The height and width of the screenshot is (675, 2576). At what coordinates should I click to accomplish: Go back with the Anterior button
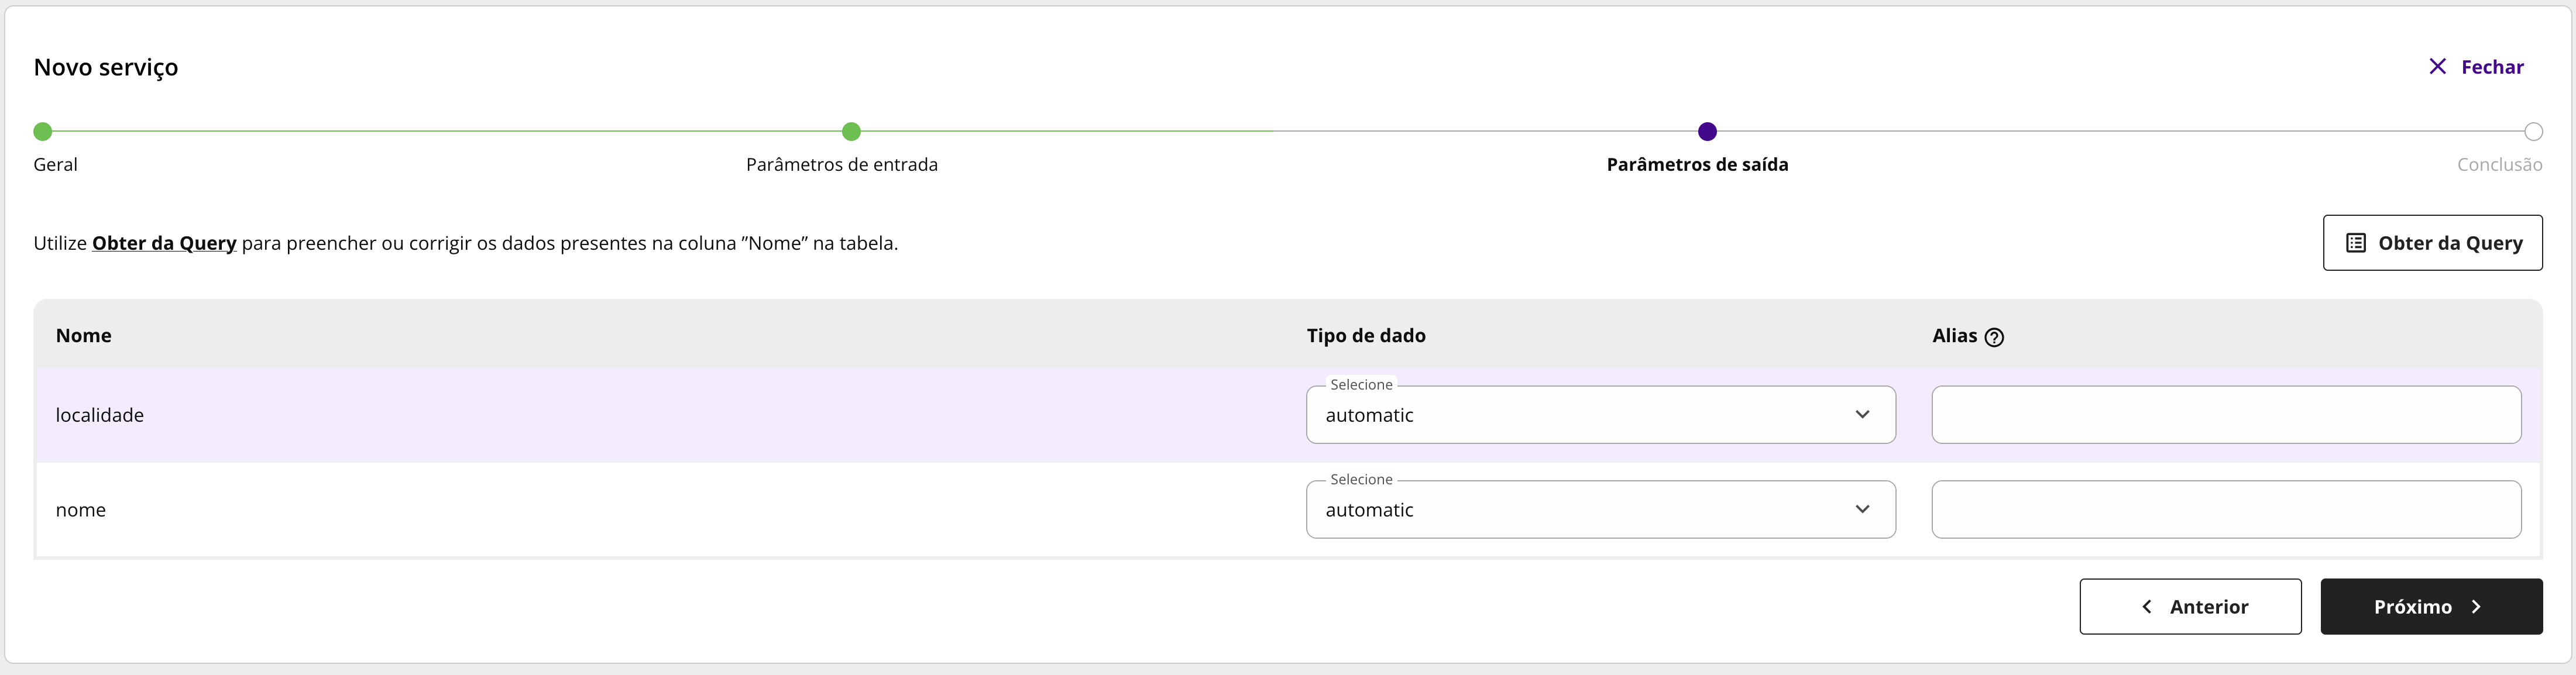(2190, 607)
